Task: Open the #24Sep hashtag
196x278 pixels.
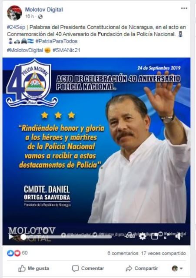Action: (16, 27)
